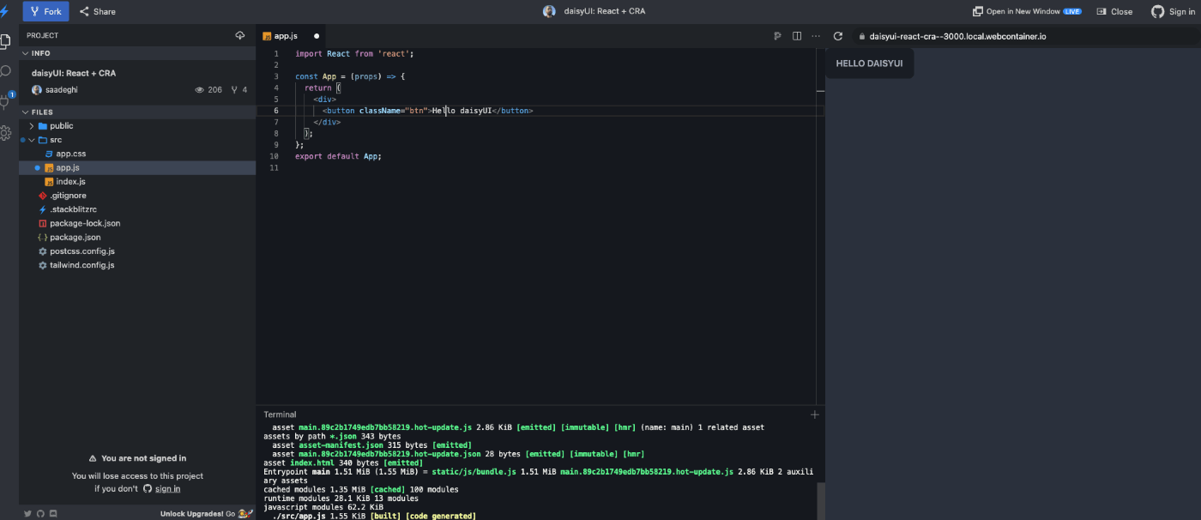Click the unsaved dot on app.js tab
The image size is (1201, 520).
coord(317,36)
